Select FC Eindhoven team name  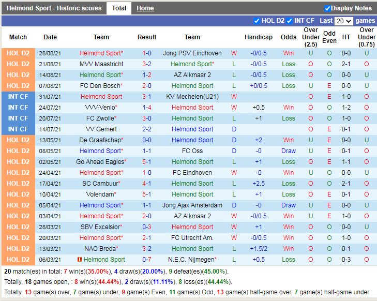point(192,173)
